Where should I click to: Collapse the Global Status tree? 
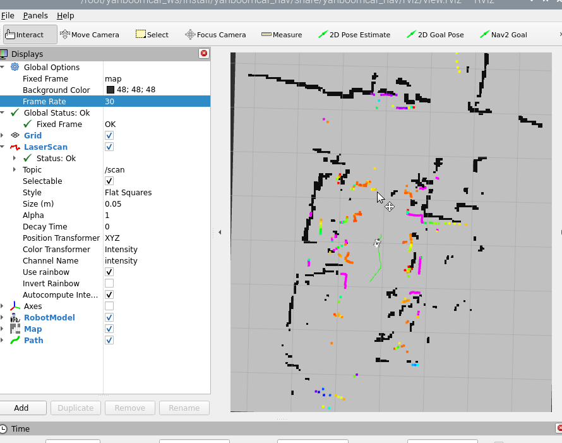(x=2, y=112)
